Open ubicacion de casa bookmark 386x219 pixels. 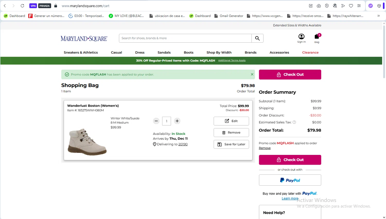(167, 16)
